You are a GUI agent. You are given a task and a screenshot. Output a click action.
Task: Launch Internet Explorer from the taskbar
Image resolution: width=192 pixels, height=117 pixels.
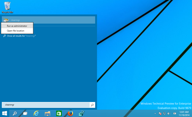pyautogui.click(x=36, y=113)
